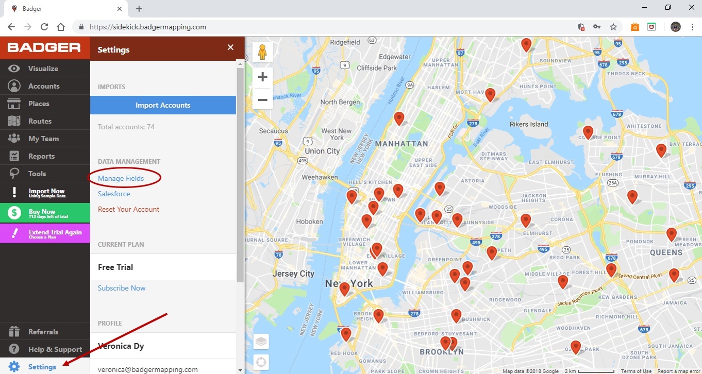This screenshot has width=702, height=374.
Task: Click veronica@badgermapping.com email
Action: [x=148, y=369]
